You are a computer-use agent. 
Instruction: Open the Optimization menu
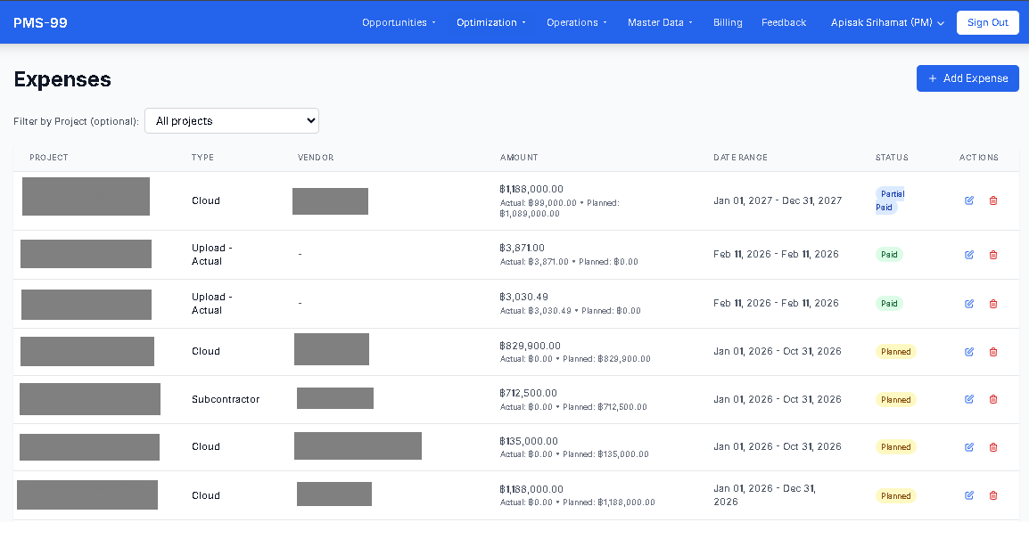point(491,23)
